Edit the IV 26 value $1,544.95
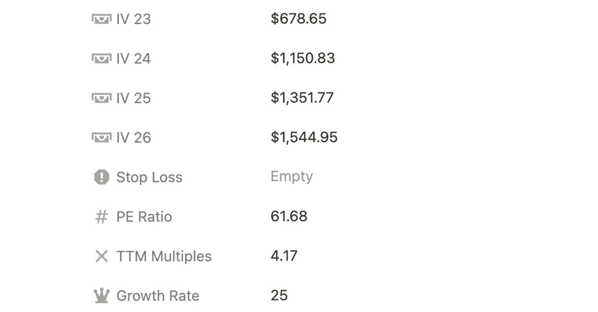The height and width of the screenshot is (312, 598). point(304,137)
